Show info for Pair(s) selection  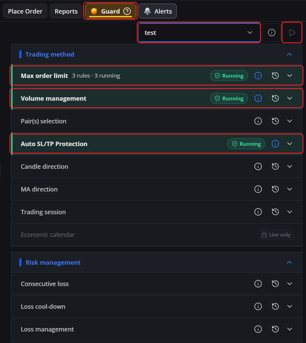click(258, 121)
